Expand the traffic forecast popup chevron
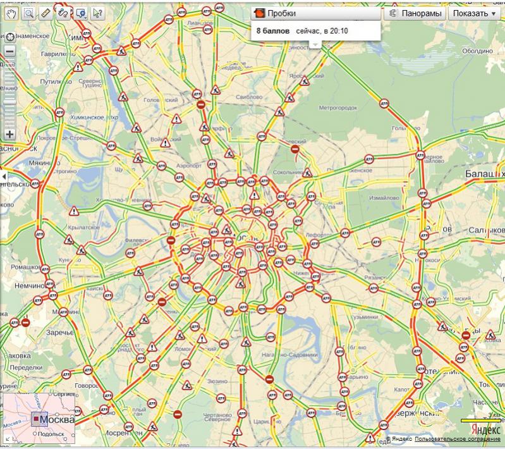 click(x=315, y=44)
